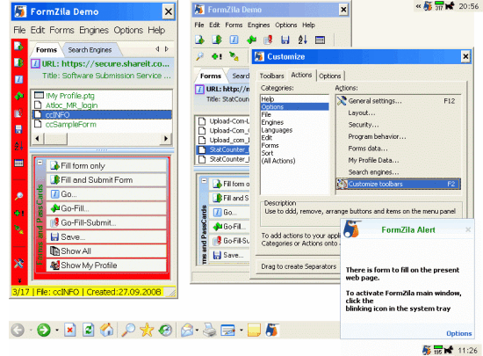The height and width of the screenshot is (356, 483).
Task: Click FormZila tray icon near 11:26 clock
Action: (427, 350)
